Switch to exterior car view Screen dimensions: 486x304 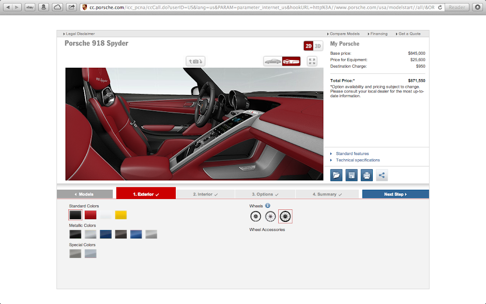point(272,62)
